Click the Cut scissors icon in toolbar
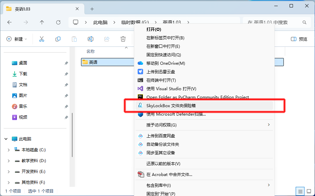This screenshot has width=315, height=196. tap(42, 39)
